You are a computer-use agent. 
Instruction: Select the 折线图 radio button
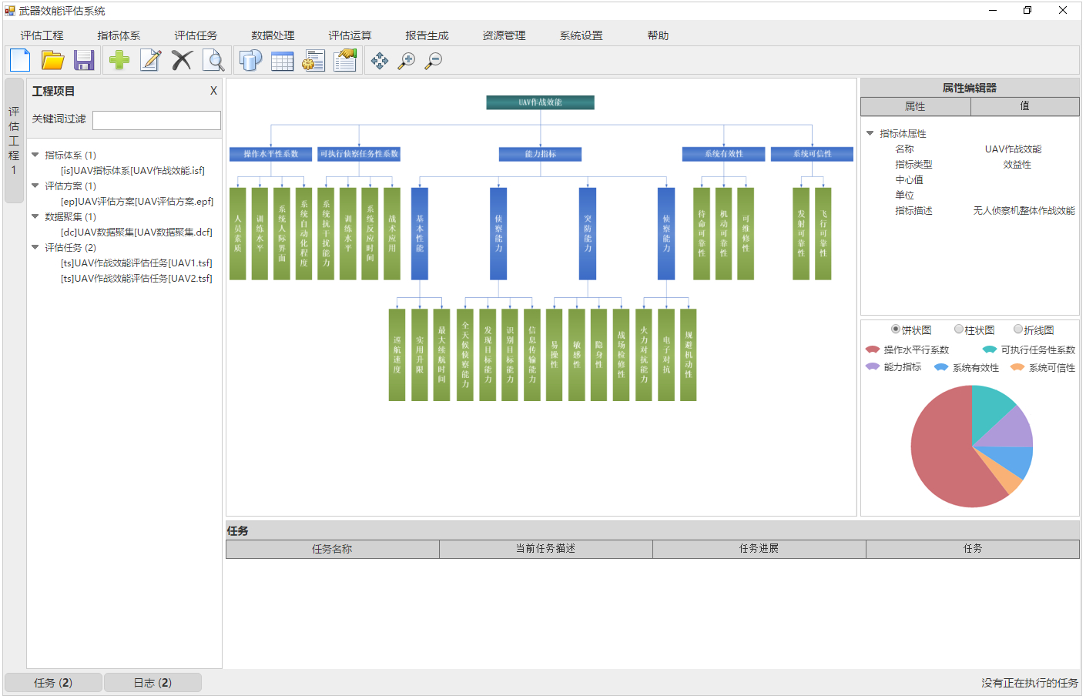(1018, 329)
